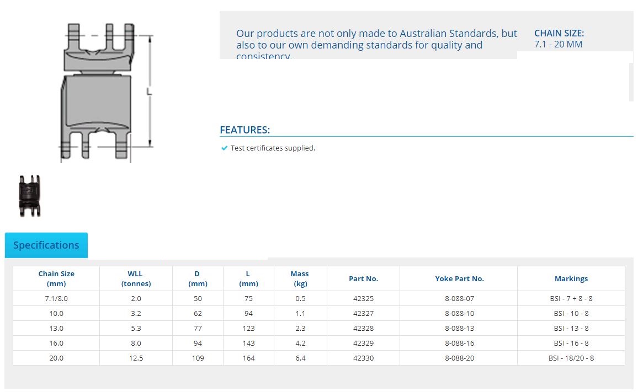Screen dimensions: 638x392
Task: Click yoke part number 8-088-07
Action: coord(459,298)
